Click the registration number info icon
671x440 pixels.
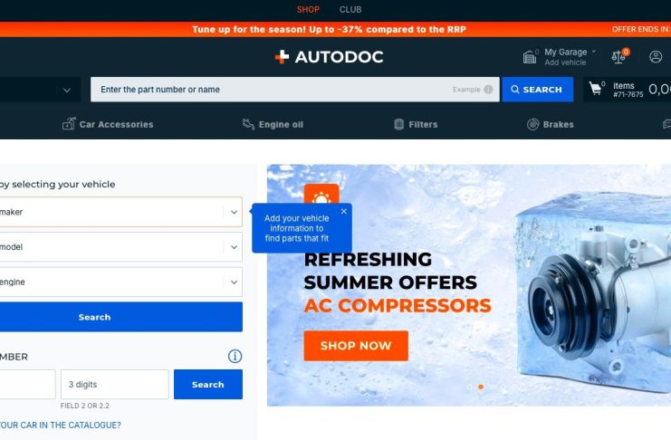pos(235,356)
